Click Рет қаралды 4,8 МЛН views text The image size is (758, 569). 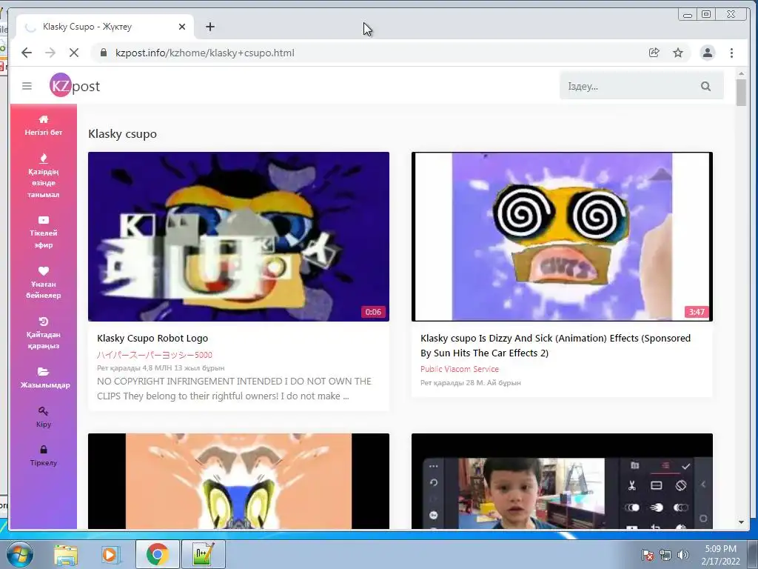[x=161, y=368]
